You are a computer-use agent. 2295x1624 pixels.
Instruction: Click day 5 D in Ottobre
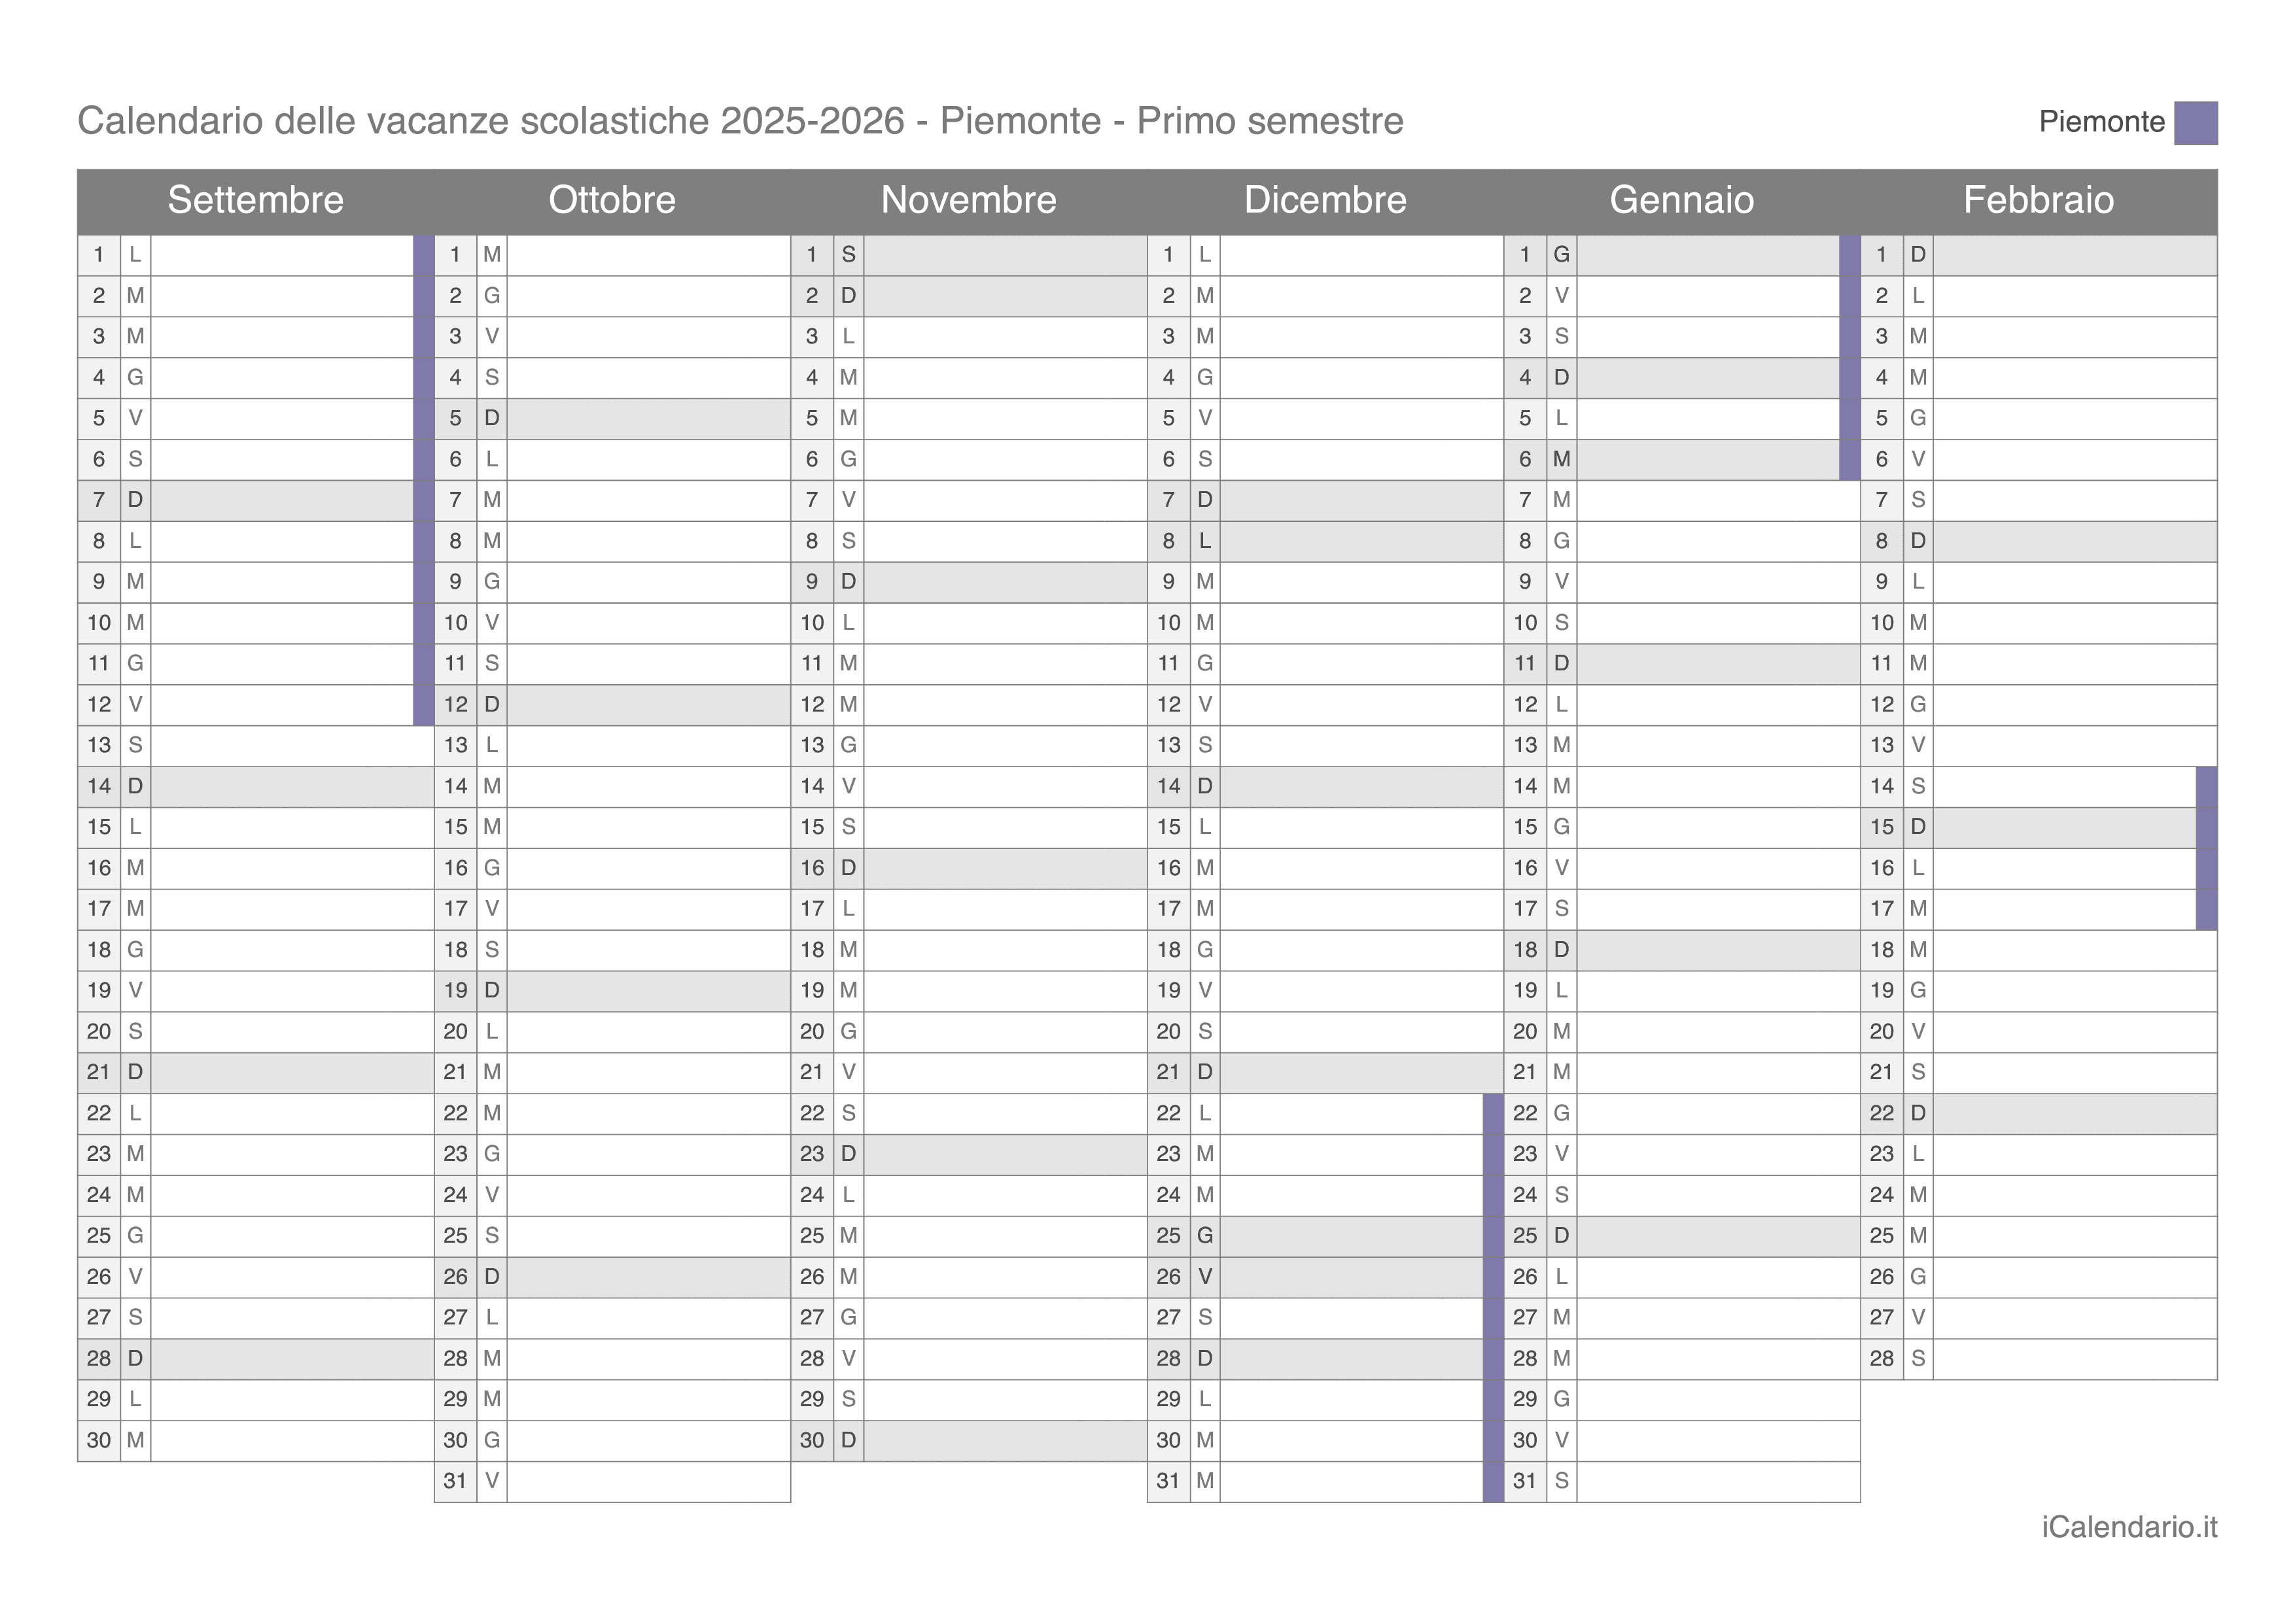pos(612,418)
